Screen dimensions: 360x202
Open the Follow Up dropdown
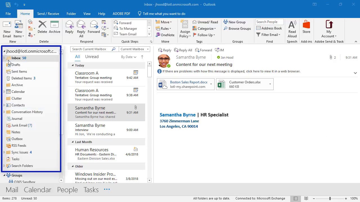[204, 35]
